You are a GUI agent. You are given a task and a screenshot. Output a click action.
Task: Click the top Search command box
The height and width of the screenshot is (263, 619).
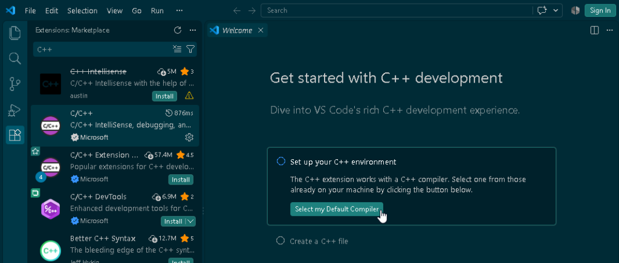pos(412,11)
